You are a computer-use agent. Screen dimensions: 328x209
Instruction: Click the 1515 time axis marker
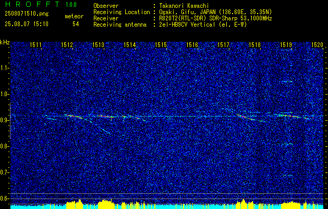pyautogui.click(x=161, y=44)
